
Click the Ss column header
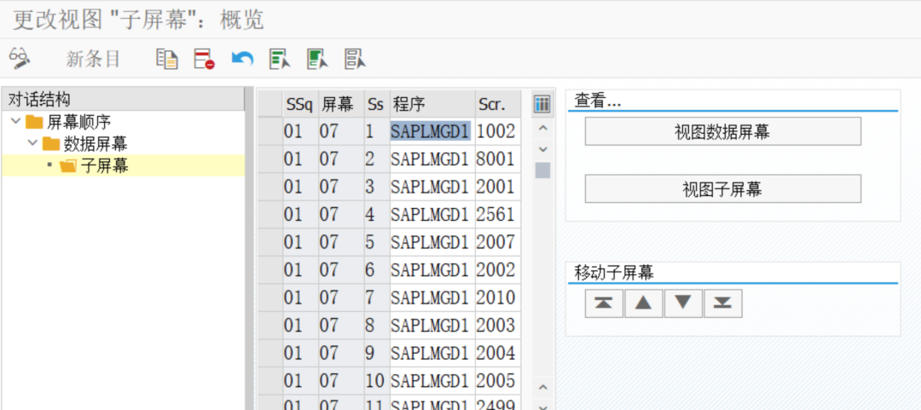[377, 105]
